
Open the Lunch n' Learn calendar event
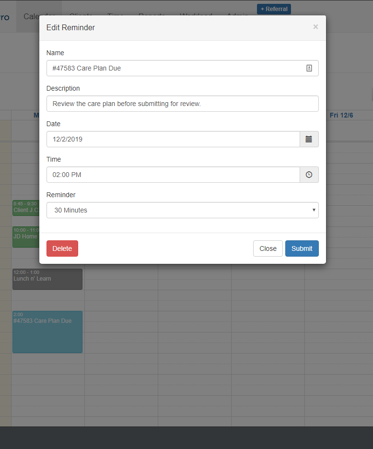[x=47, y=279]
